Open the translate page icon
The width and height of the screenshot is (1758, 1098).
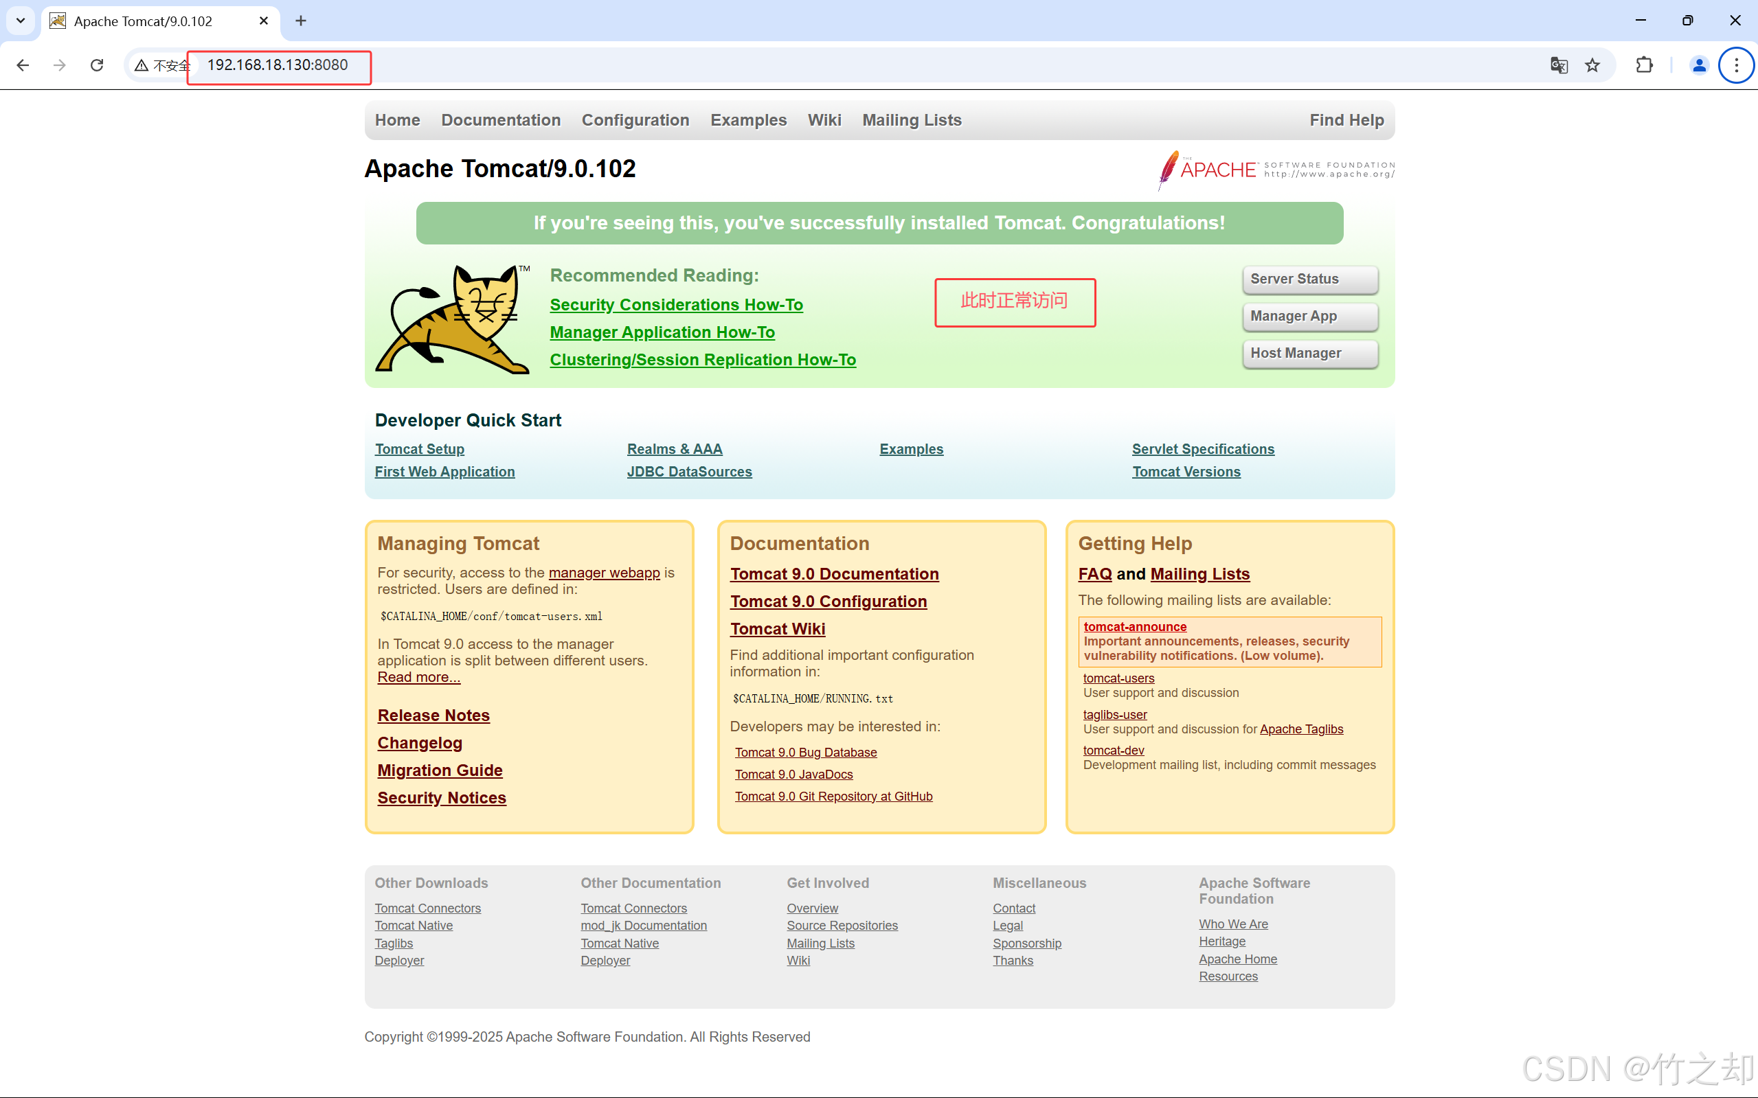[x=1558, y=65]
